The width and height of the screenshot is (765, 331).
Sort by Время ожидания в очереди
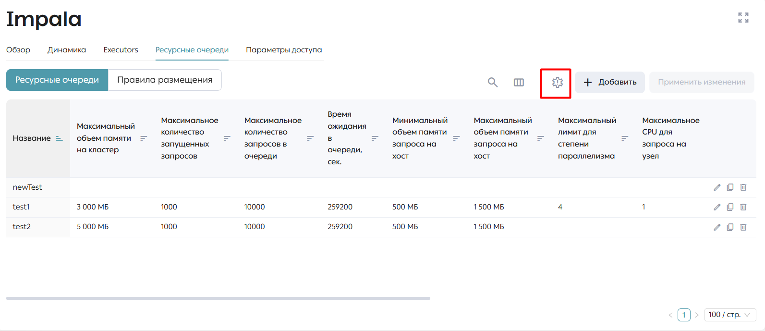tap(375, 138)
